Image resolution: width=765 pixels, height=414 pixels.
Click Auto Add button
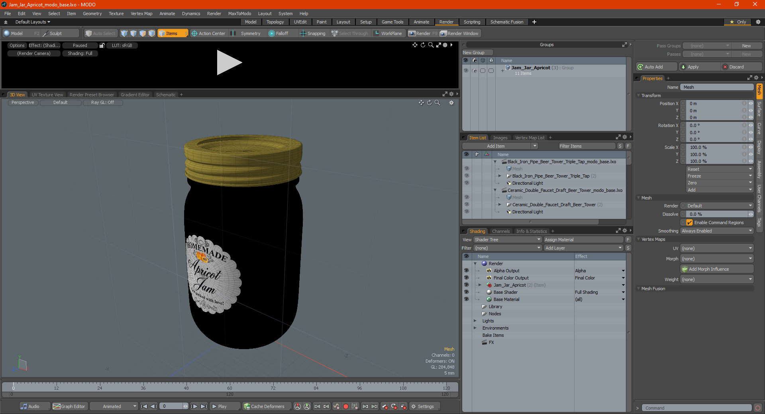657,67
